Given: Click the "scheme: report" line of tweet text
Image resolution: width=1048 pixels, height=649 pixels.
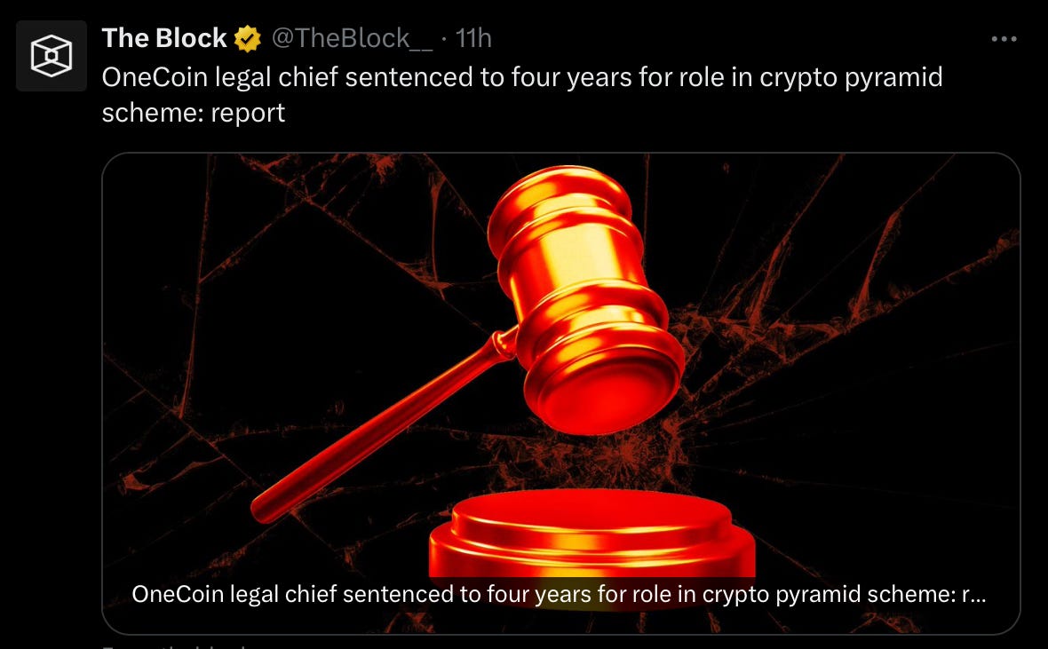Looking at the screenshot, I should pyautogui.click(x=193, y=112).
